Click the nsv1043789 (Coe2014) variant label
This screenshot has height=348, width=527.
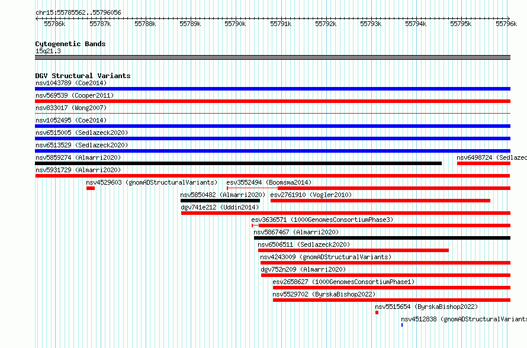[x=71, y=83]
